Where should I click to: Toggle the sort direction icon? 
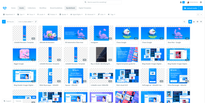click(36, 22)
